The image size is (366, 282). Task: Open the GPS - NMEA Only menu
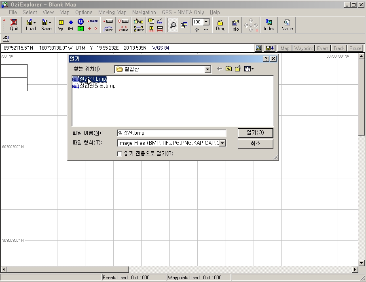pyautogui.click(x=183, y=13)
